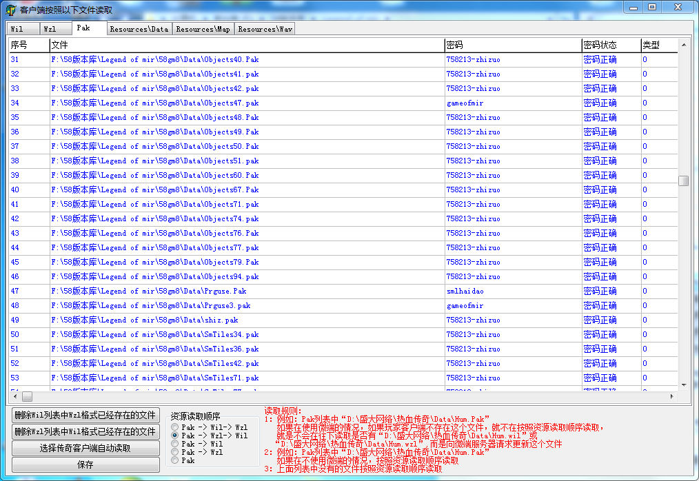This screenshot has width=699, height=481.
Task: Click the Prguse.Pak file path
Action: (x=148, y=291)
